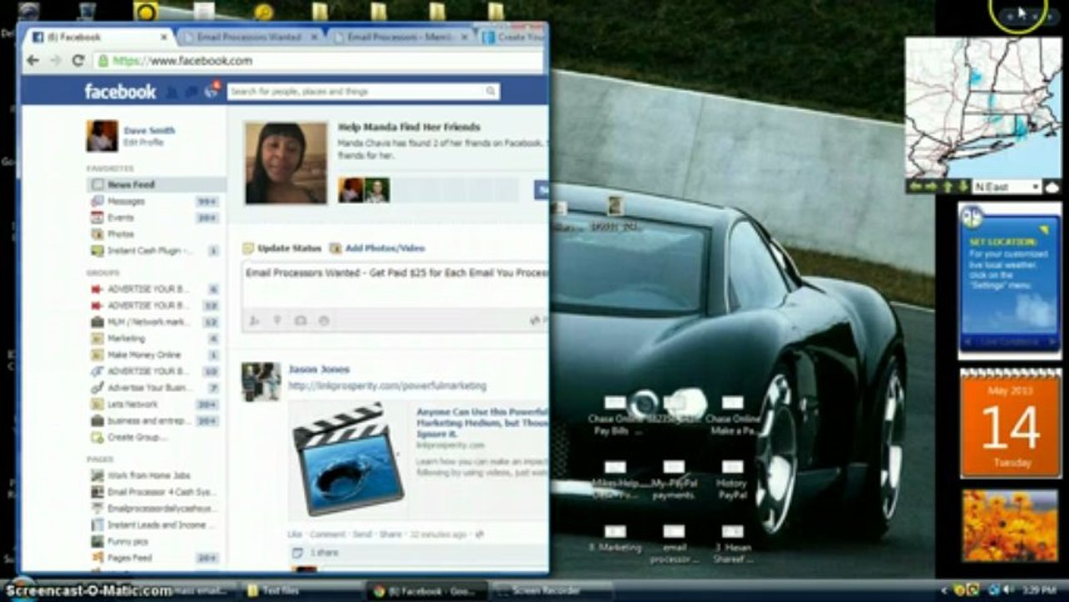Click the Jason Jones post author name
Viewport: 1069px width, 602px height.
pos(319,369)
